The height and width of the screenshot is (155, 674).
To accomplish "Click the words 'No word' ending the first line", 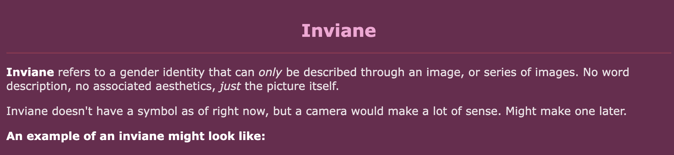I will coord(606,72).
